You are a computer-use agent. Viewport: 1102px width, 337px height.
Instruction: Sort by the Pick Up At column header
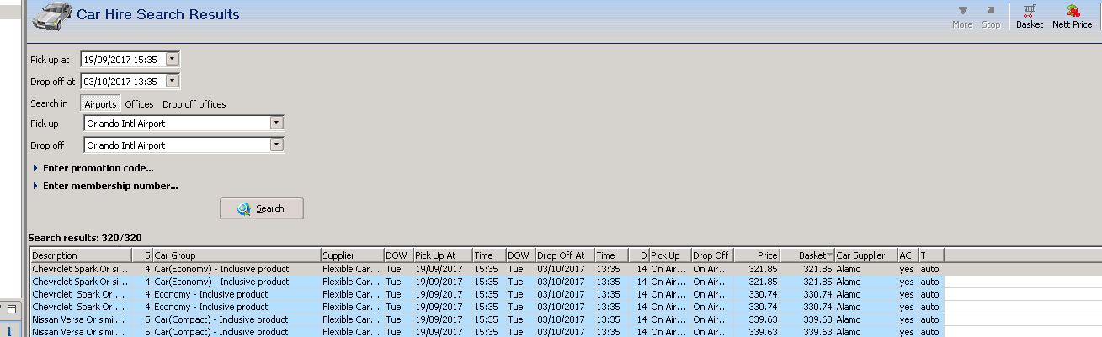tap(442, 255)
